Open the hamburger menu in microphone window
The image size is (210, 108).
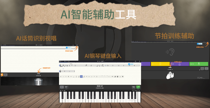(77, 45)
